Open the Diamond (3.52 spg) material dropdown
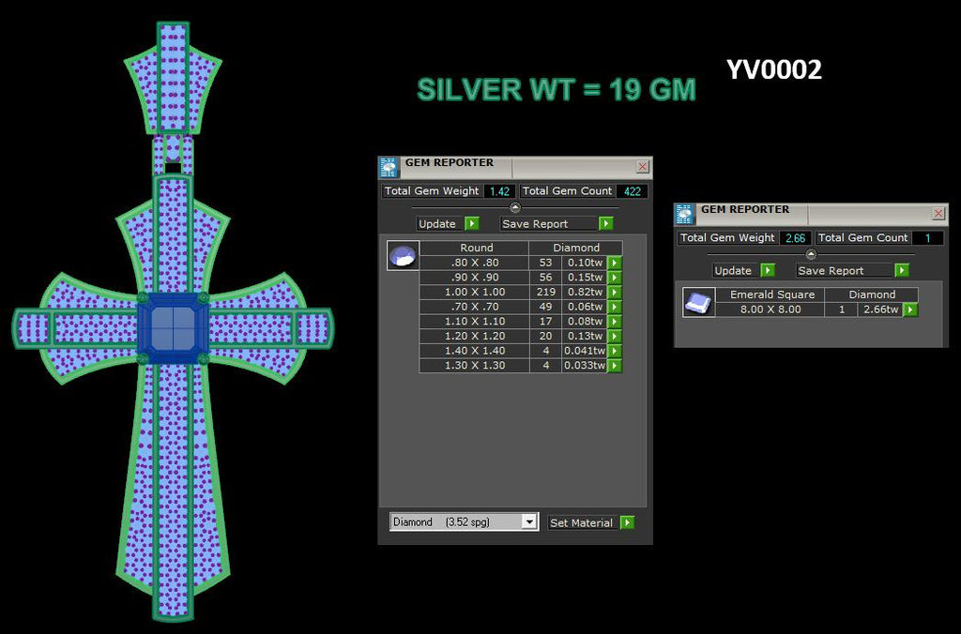The width and height of the screenshot is (961, 634). coord(529,521)
